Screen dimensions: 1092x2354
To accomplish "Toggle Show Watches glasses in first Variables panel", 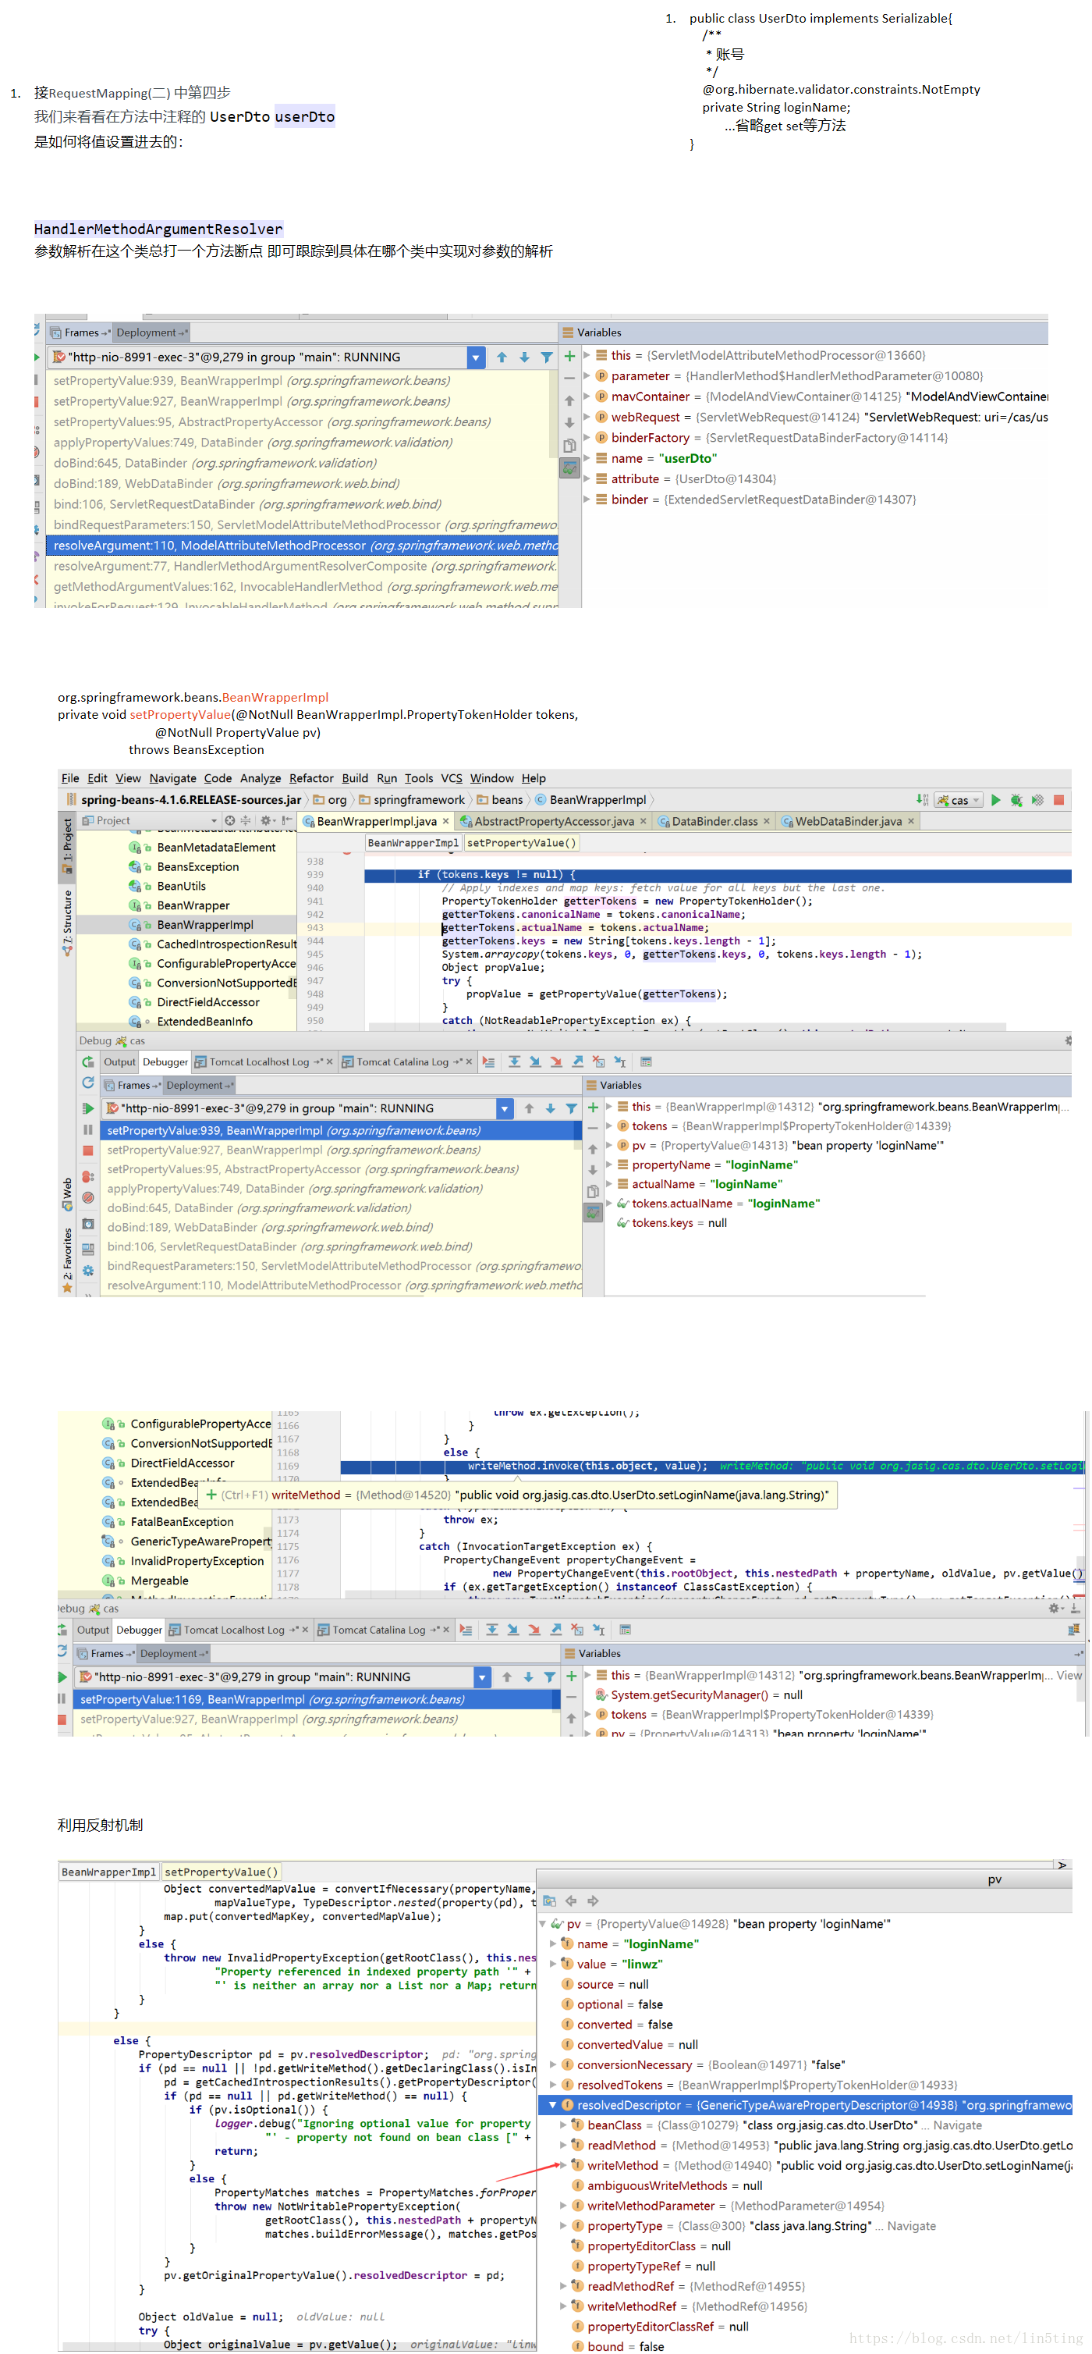I will (569, 468).
